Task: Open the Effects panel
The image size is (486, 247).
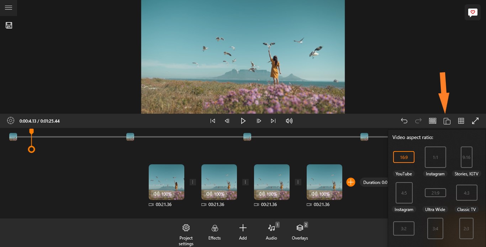Action: tap(215, 232)
